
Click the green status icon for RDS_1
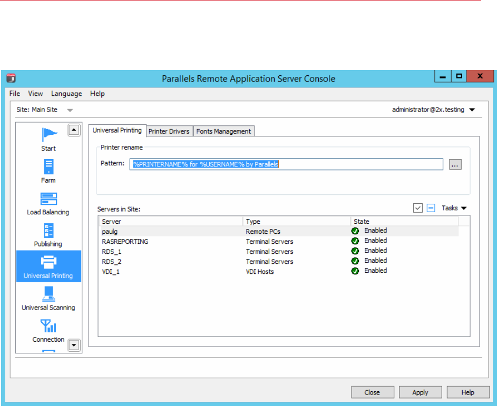point(355,251)
